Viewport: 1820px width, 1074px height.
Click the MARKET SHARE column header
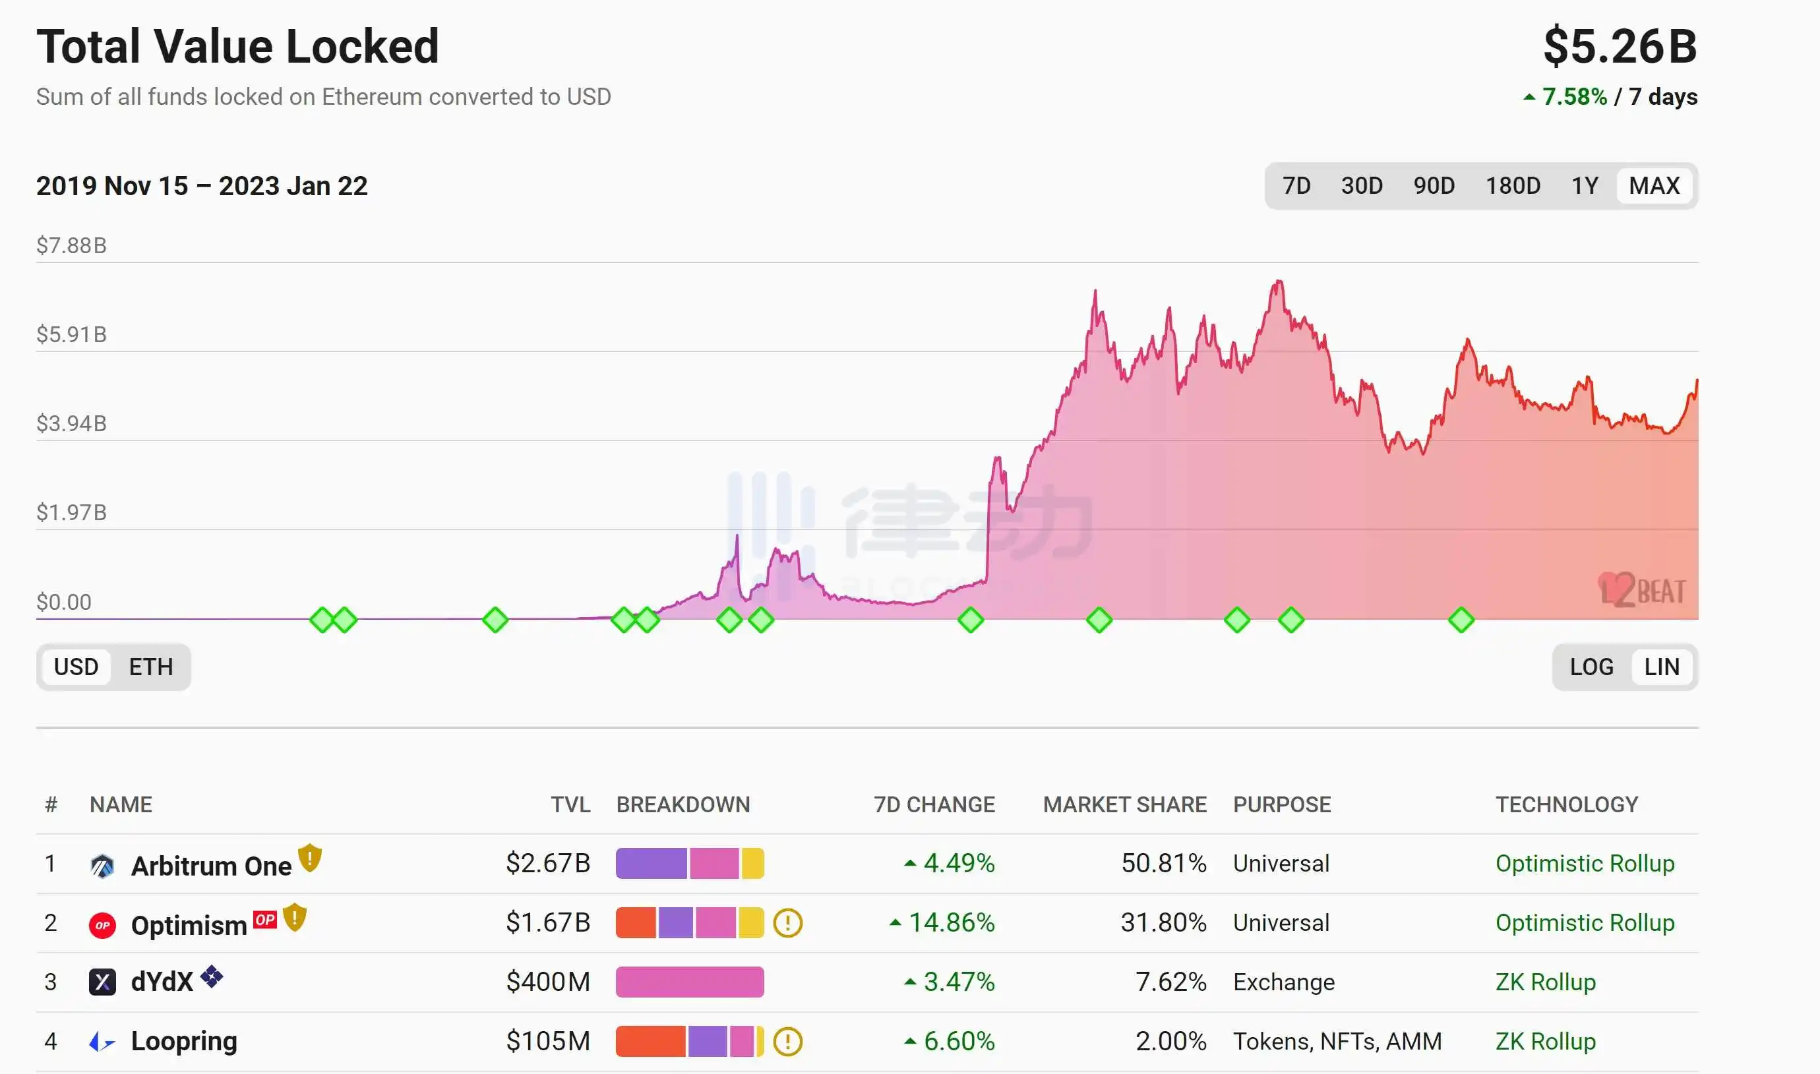pyautogui.click(x=1124, y=805)
